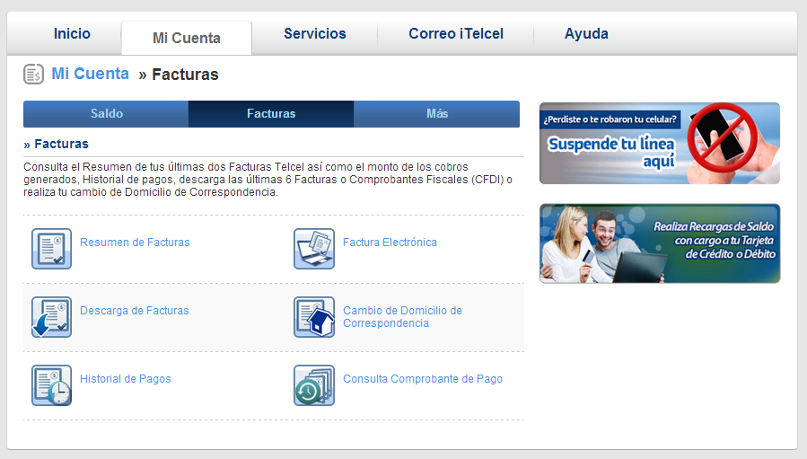The height and width of the screenshot is (459, 807).
Task: Go to the Servicios menu
Action: (314, 34)
